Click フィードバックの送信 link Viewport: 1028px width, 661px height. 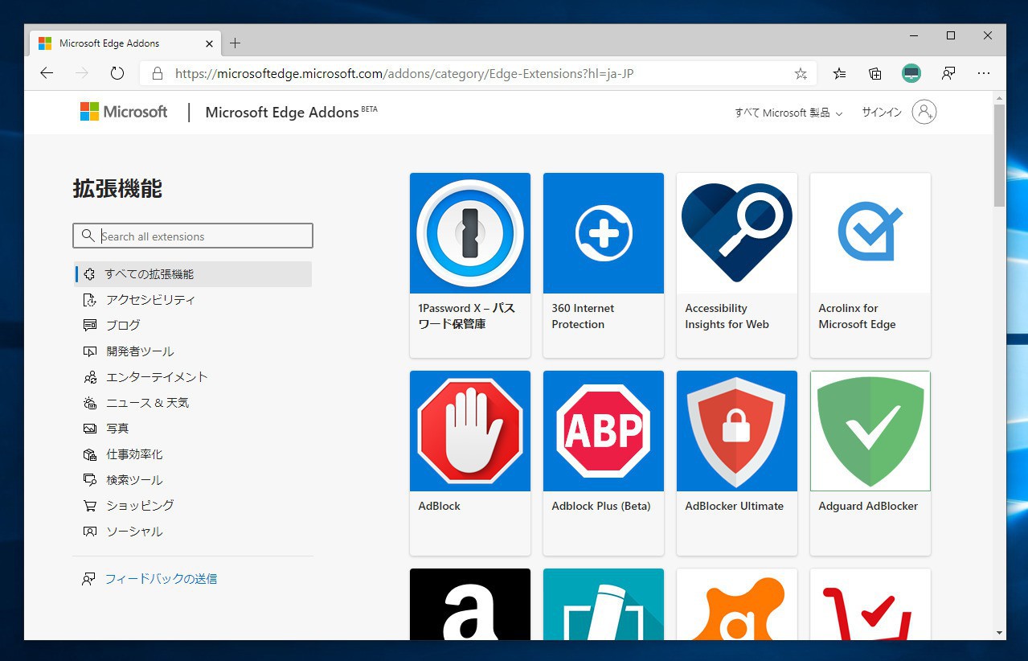point(161,579)
